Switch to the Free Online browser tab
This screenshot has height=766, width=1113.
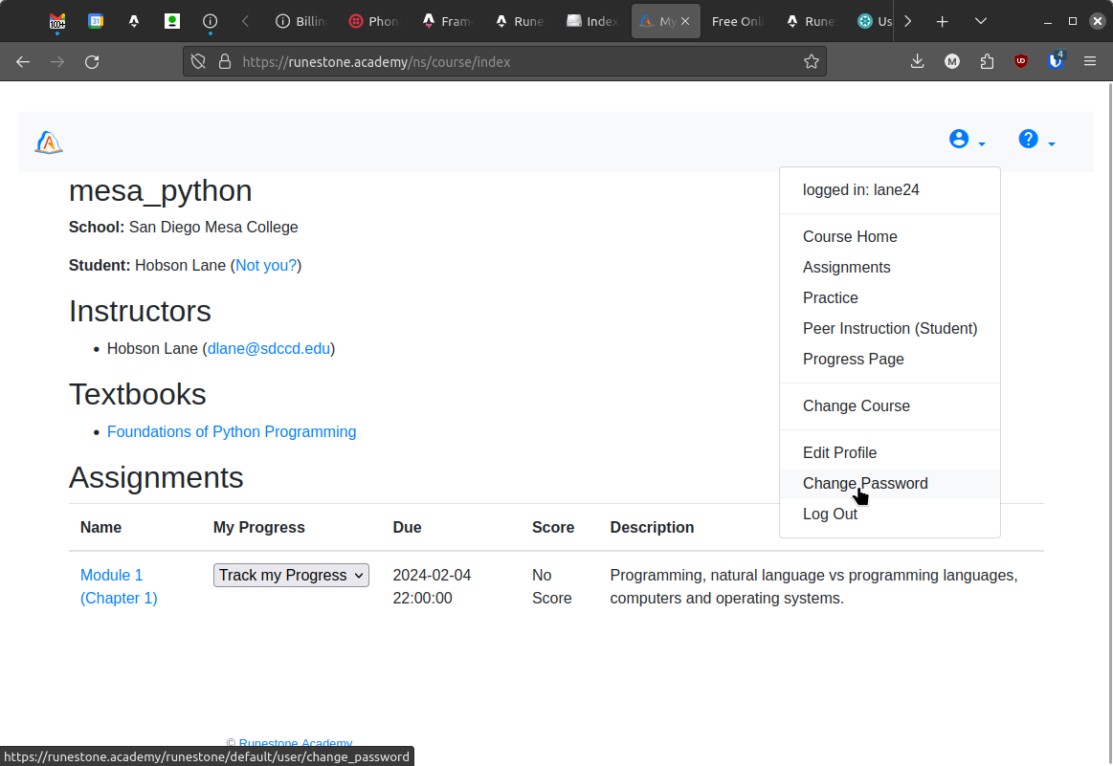[737, 20]
